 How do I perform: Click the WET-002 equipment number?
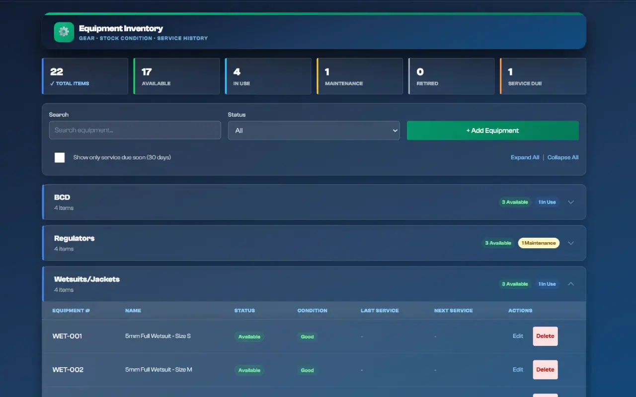[68, 370]
